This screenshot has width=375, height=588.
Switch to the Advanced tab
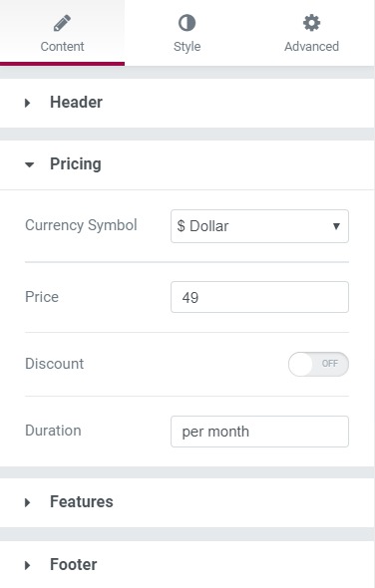pyautogui.click(x=311, y=33)
